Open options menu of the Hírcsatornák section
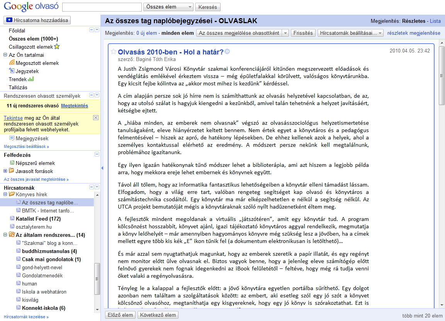This screenshot has height=321, width=445. click(97, 187)
